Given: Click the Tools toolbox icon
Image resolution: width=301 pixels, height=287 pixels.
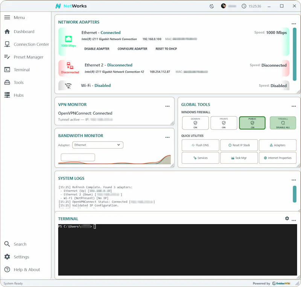Looking at the screenshot, I should pyautogui.click(x=7, y=82).
